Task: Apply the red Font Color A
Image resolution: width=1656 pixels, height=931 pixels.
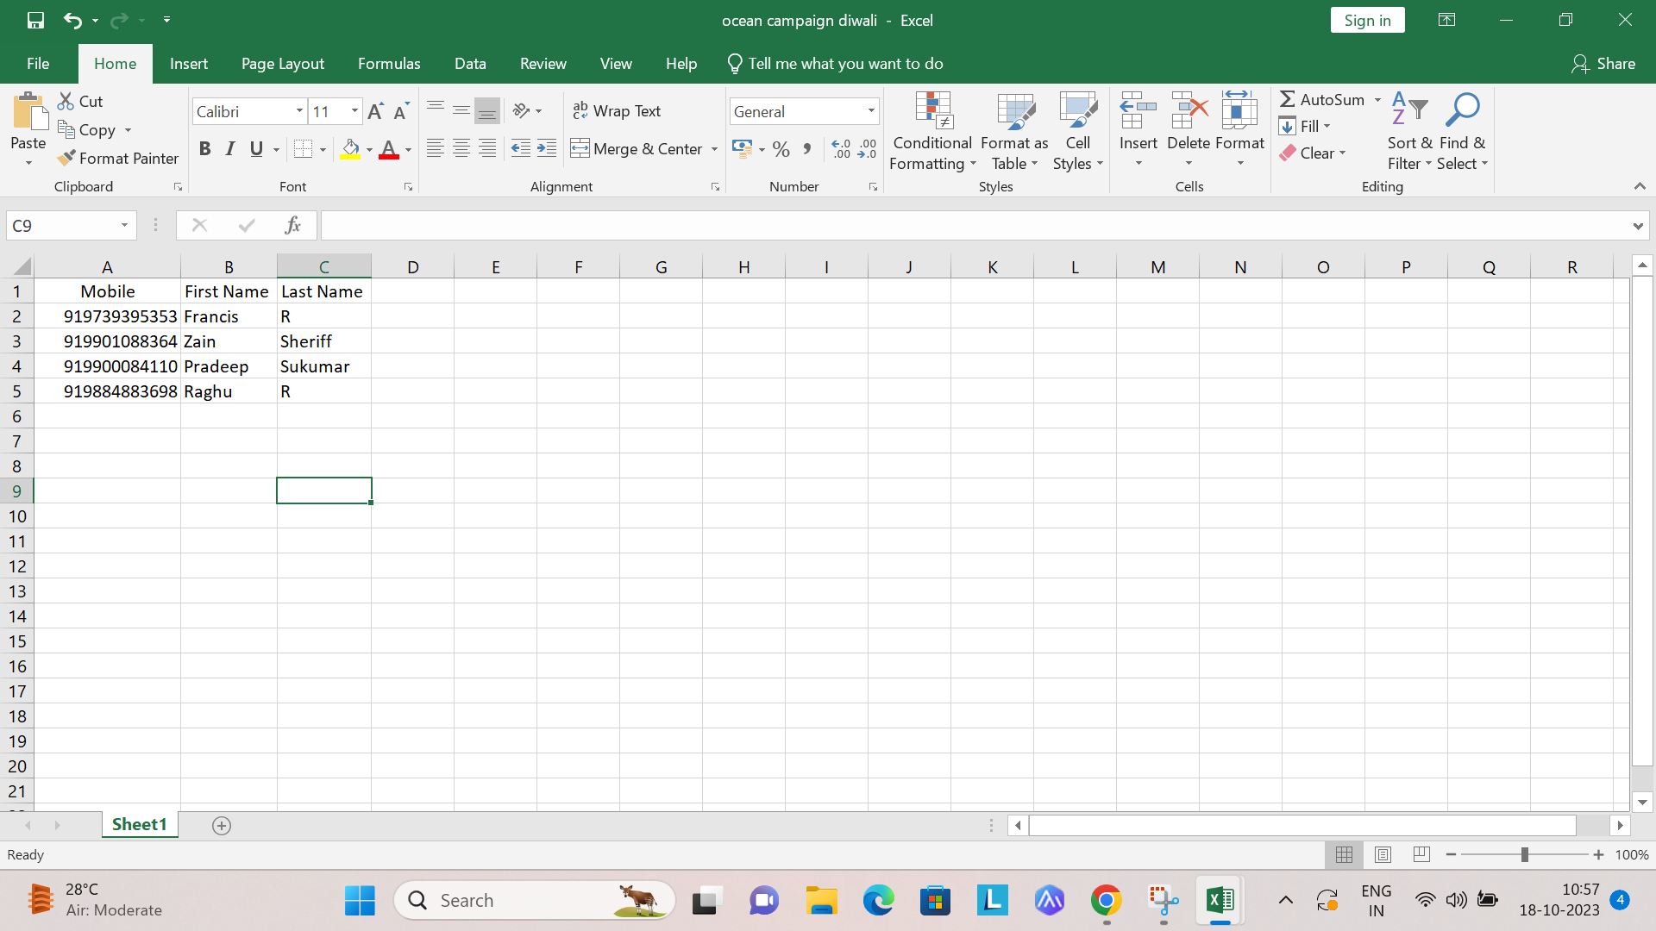Action: tap(389, 149)
